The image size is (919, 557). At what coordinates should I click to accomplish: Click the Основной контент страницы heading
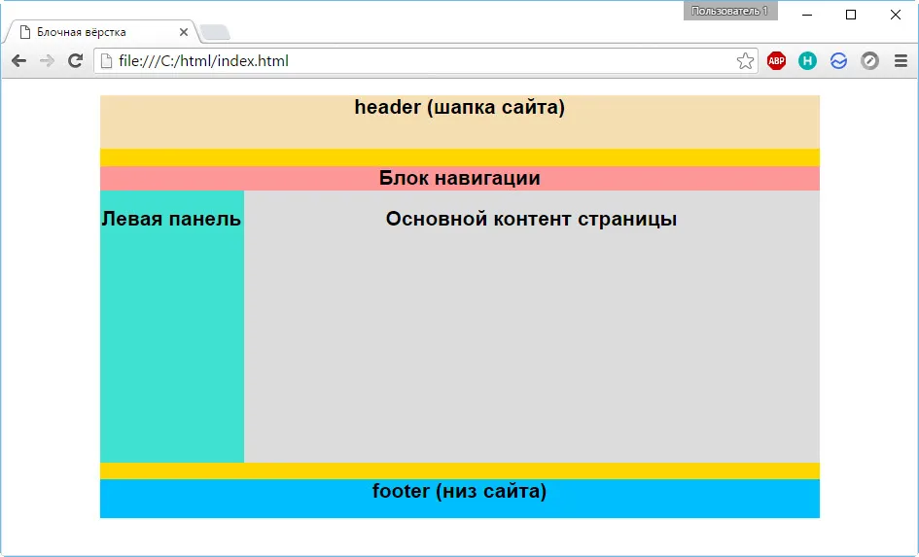tap(531, 219)
